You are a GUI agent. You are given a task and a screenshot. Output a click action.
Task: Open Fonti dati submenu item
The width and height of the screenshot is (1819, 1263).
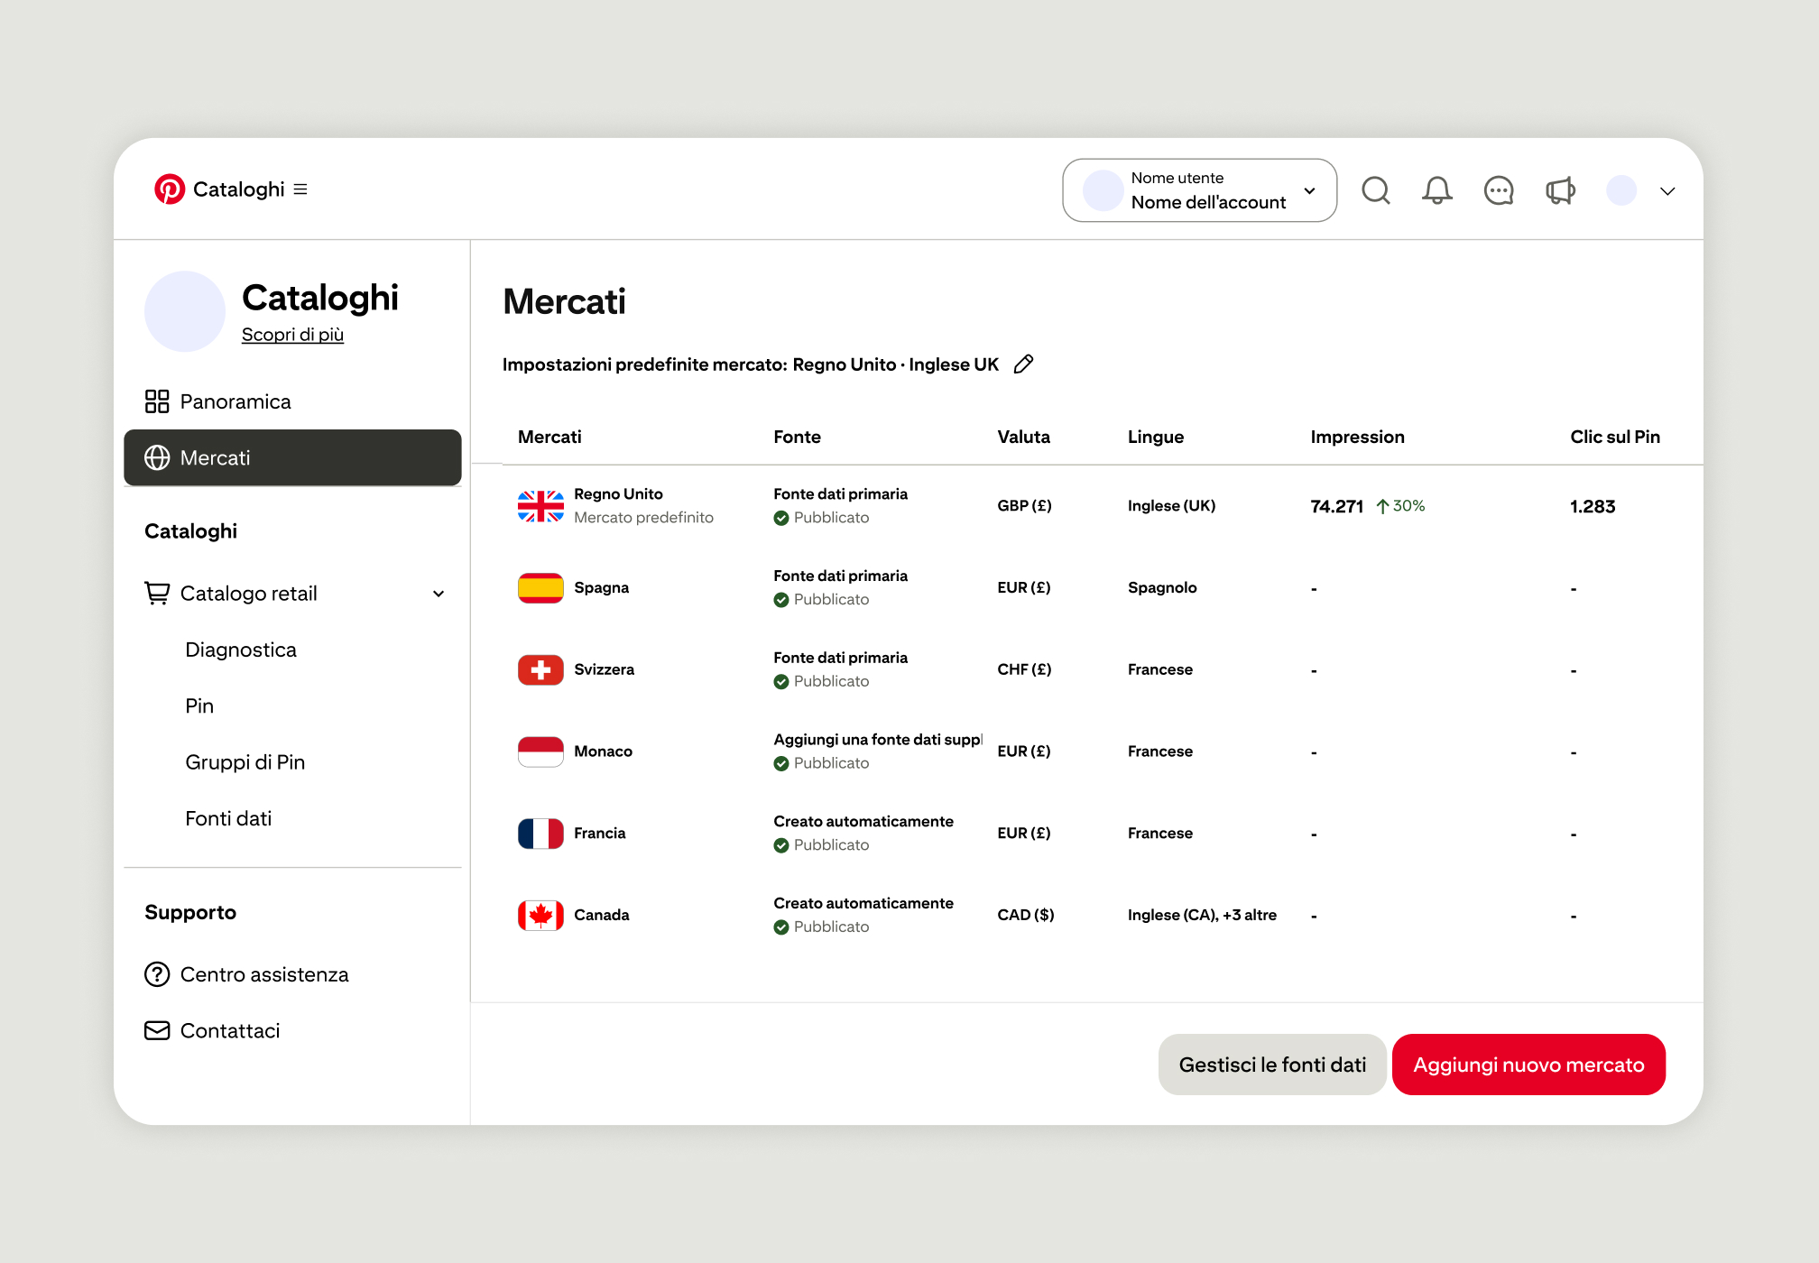click(x=228, y=818)
